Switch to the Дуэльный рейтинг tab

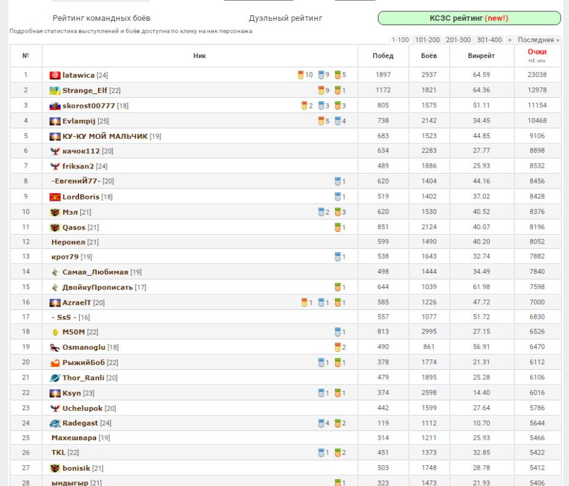285,18
